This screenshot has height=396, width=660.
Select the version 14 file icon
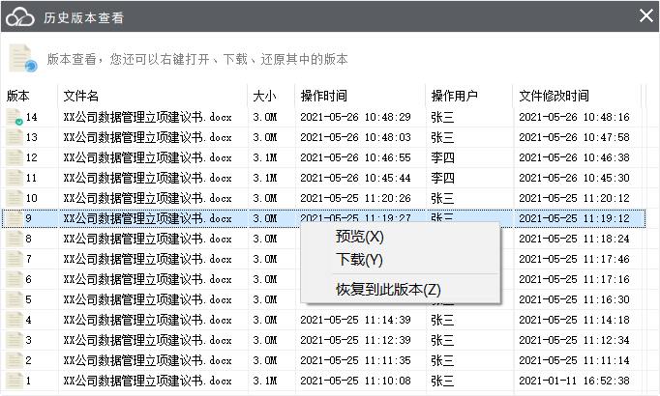coord(14,117)
